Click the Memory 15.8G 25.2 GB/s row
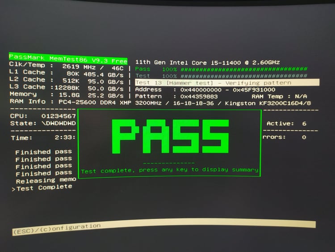 (67, 94)
